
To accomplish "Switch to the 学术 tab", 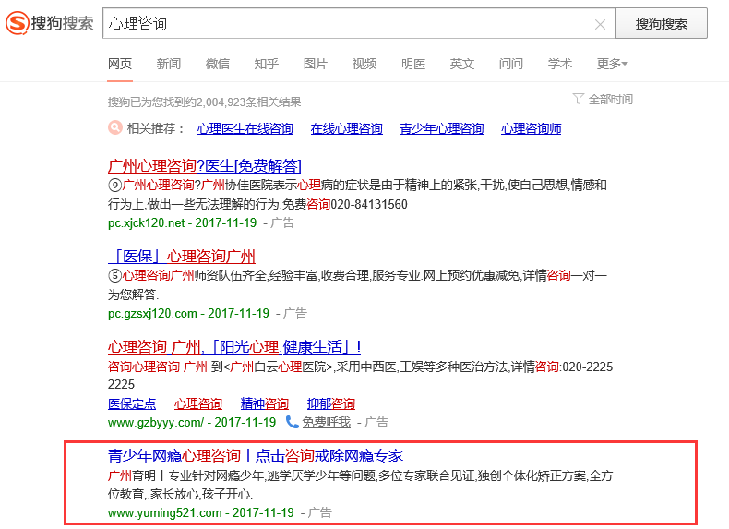I will click(x=560, y=64).
